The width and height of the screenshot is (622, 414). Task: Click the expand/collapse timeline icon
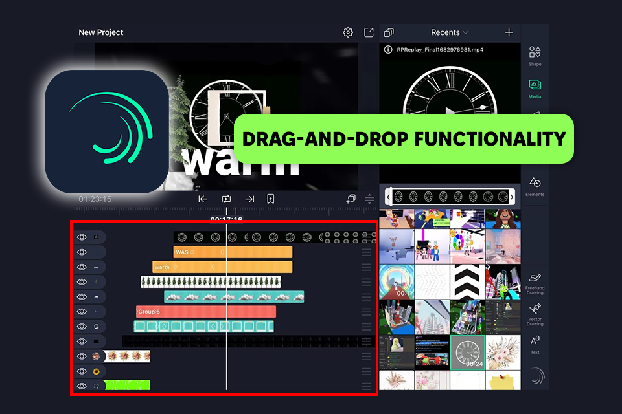point(369,199)
